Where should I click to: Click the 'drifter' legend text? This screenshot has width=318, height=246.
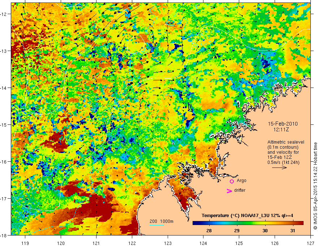(x=240, y=190)
